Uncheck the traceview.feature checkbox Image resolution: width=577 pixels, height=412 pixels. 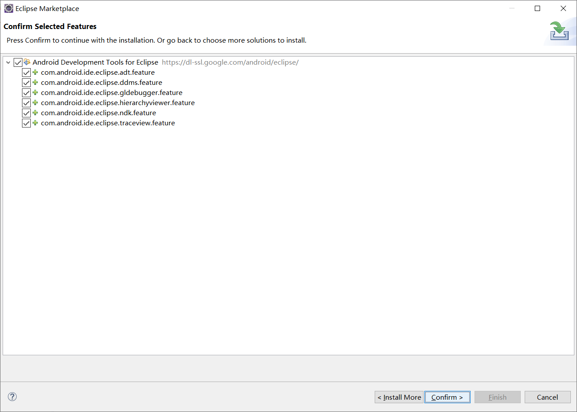pos(26,123)
